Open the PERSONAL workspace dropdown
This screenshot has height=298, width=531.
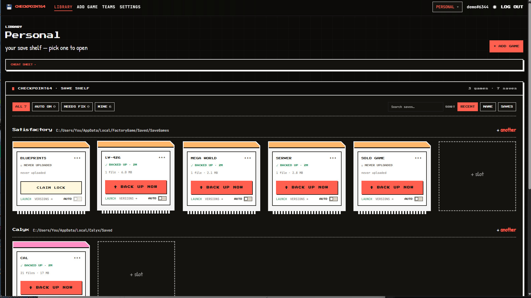point(447,7)
